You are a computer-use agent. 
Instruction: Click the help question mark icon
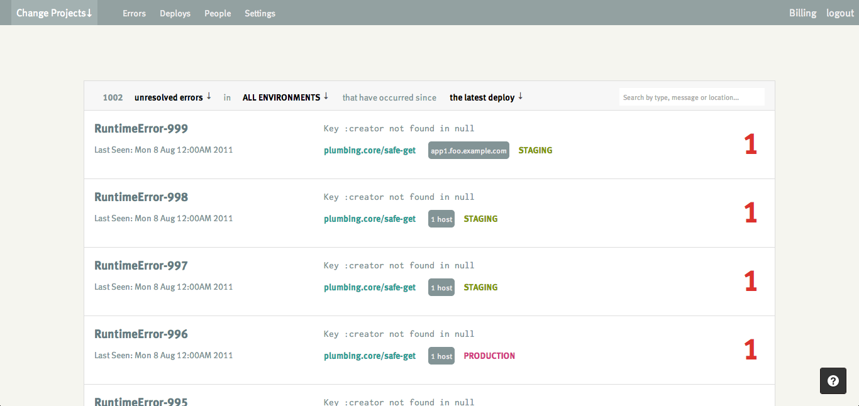click(x=833, y=381)
